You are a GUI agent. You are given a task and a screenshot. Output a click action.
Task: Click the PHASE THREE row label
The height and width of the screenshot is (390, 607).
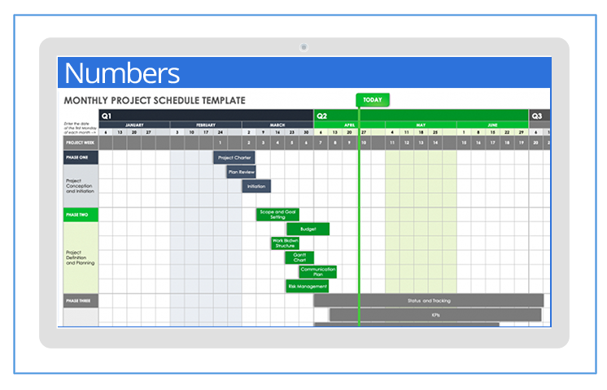pos(81,300)
